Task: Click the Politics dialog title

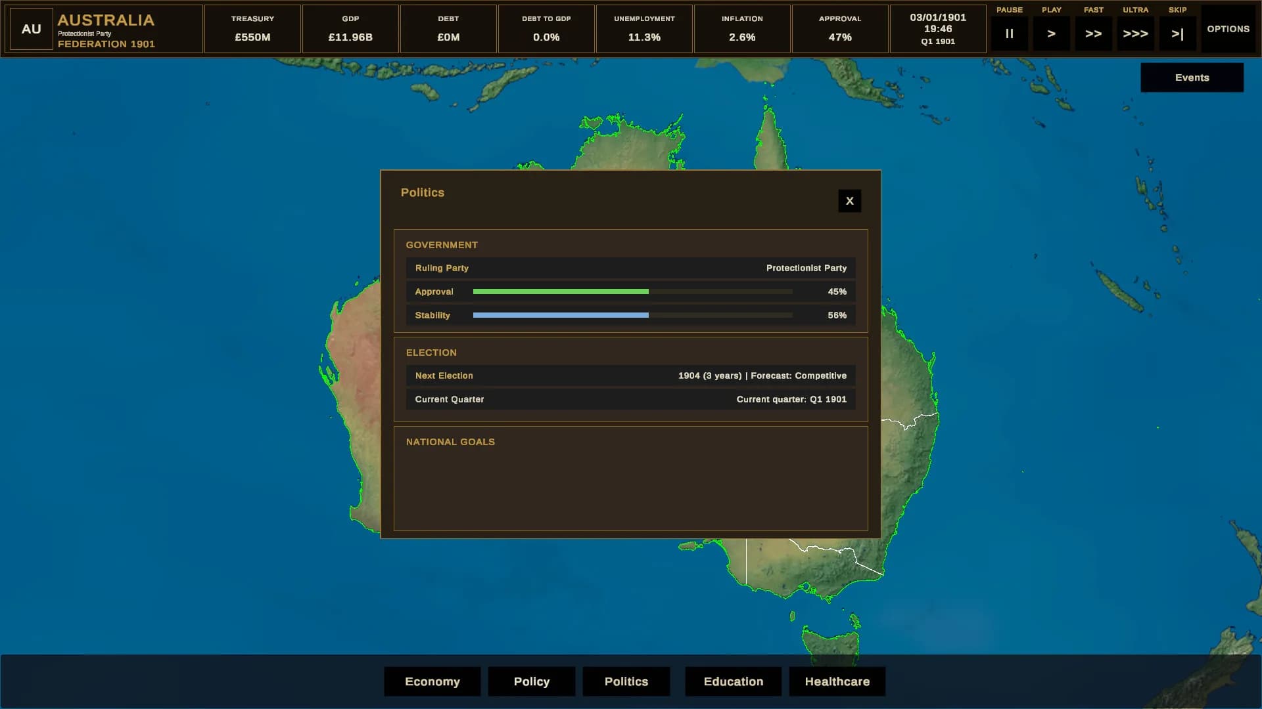Action: pyautogui.click(x=423, y=192)
